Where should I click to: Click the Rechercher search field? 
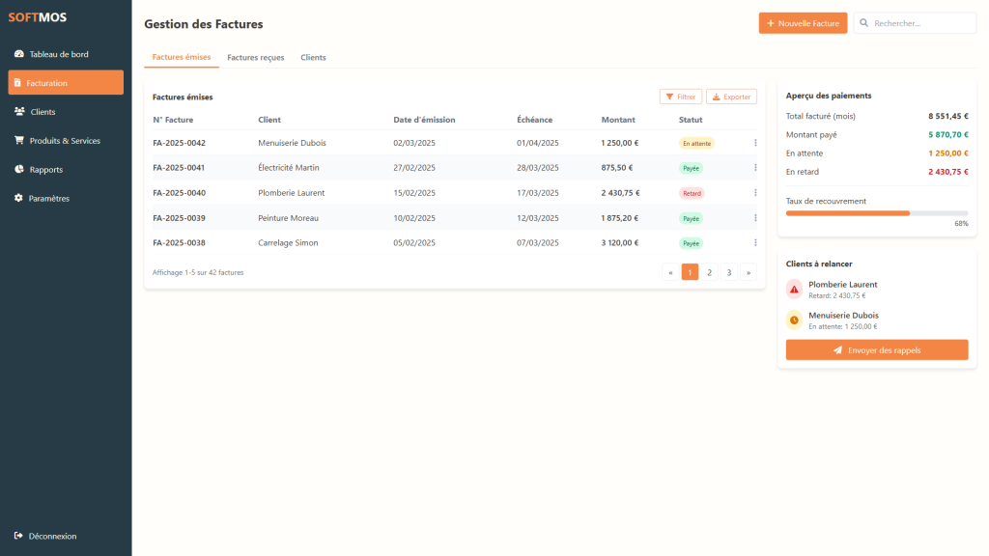pos(920,23)
